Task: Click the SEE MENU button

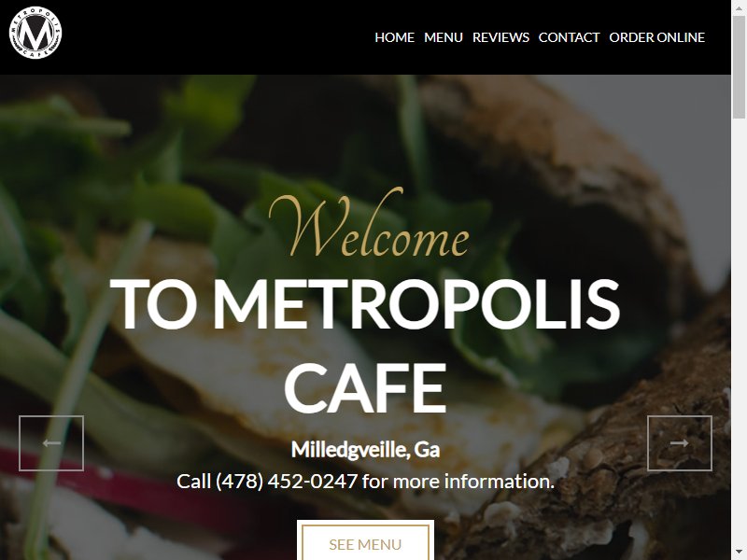Action: pyautogui.click(x=365, y=542)
